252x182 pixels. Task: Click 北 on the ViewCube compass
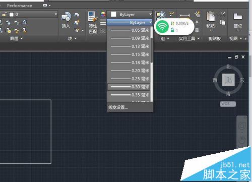click(228, 67)
